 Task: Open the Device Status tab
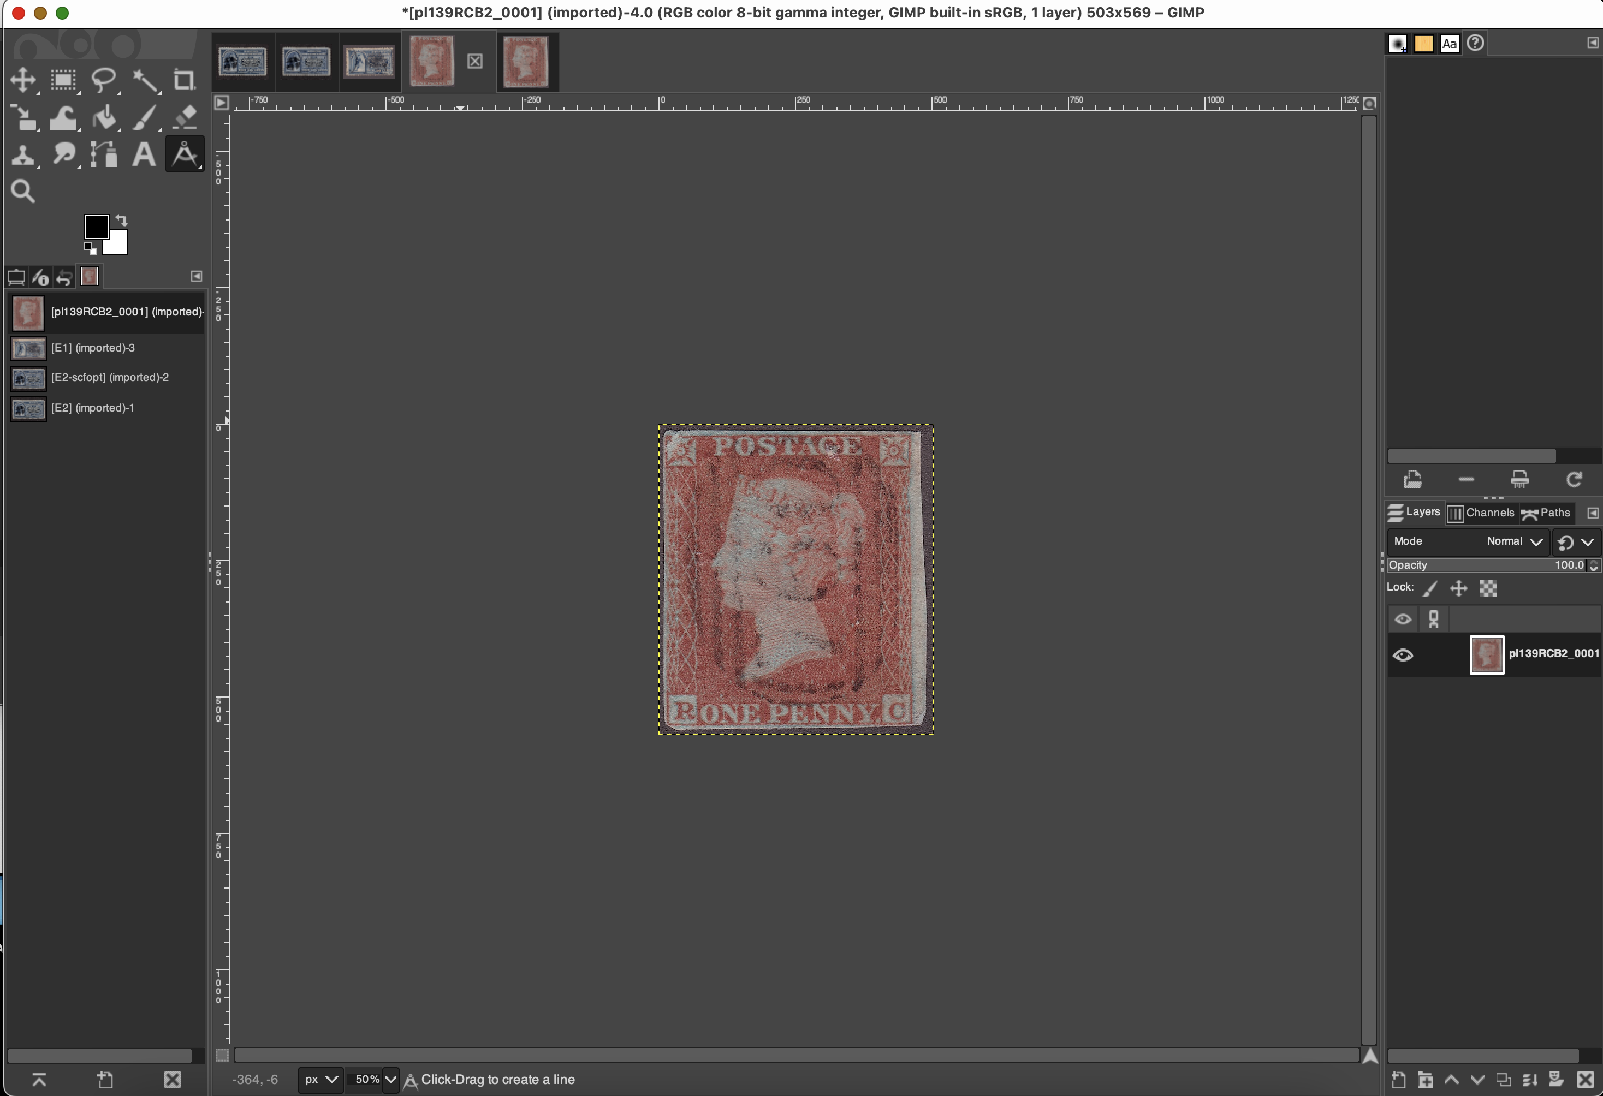click(41, 277)
